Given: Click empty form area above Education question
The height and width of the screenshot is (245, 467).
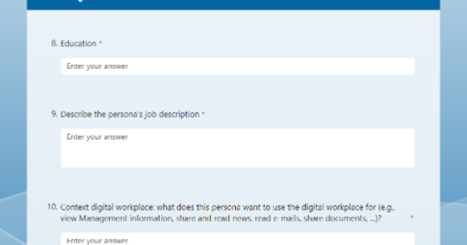Looking at the screenshot, I should [233, 24].
